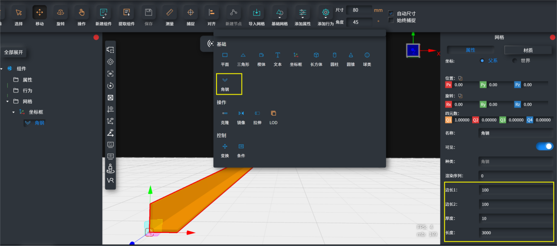Click the 全部展开 expand all button
The width and height of the screenshot is (557, 246).
pyautogui.click(x=14, y=52)
